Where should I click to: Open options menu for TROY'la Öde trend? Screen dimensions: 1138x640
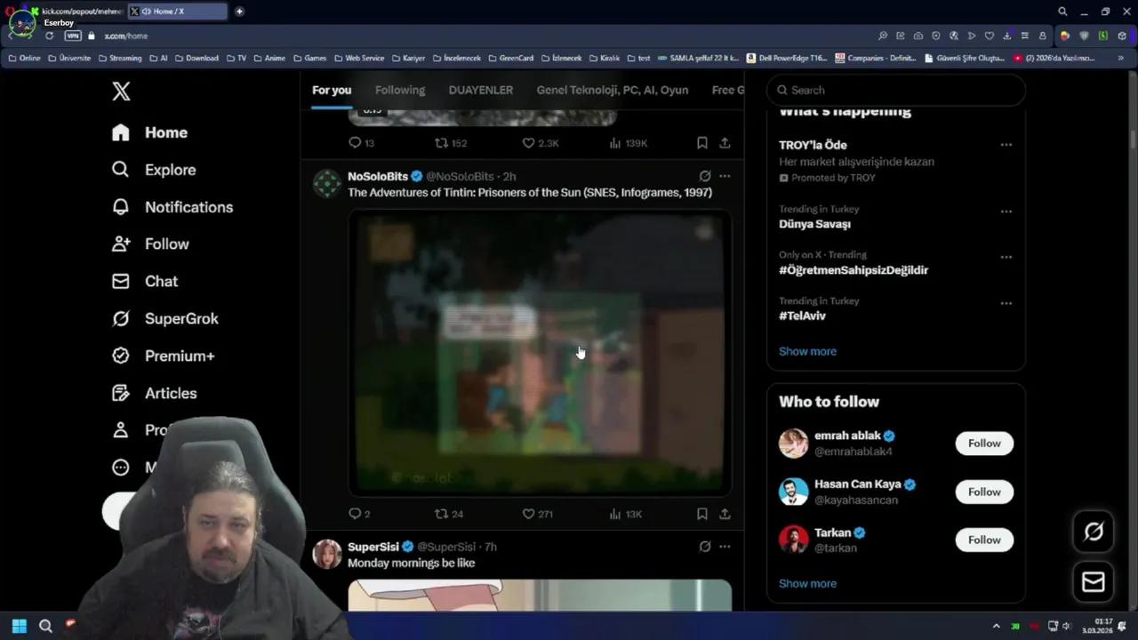click(x=1006, y=145)
